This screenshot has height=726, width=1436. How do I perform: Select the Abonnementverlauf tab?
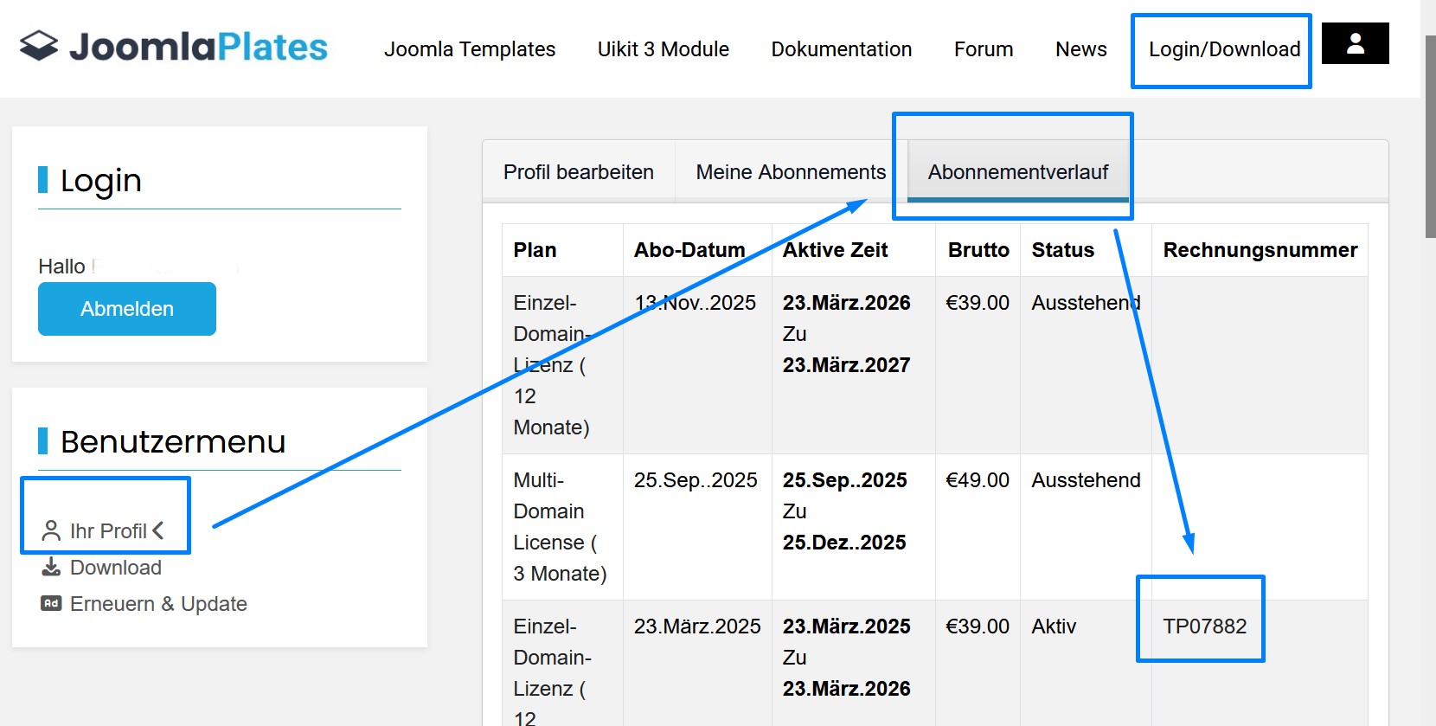point(1017,172)
